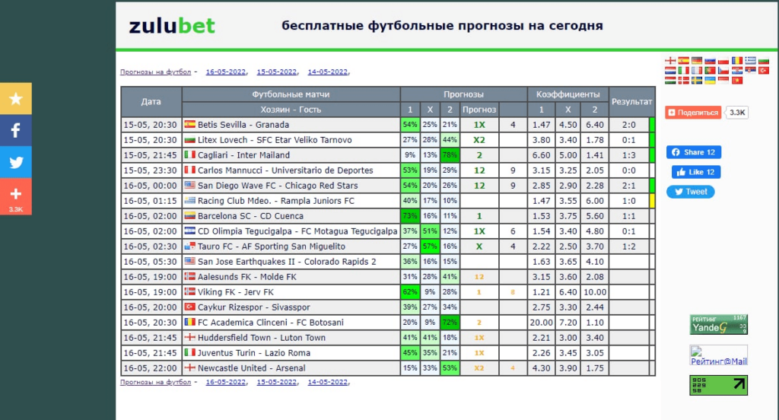Choose the Turkish flag language icon
The height and width of the screenshot is (420, 779).
(x=764, y=71)
